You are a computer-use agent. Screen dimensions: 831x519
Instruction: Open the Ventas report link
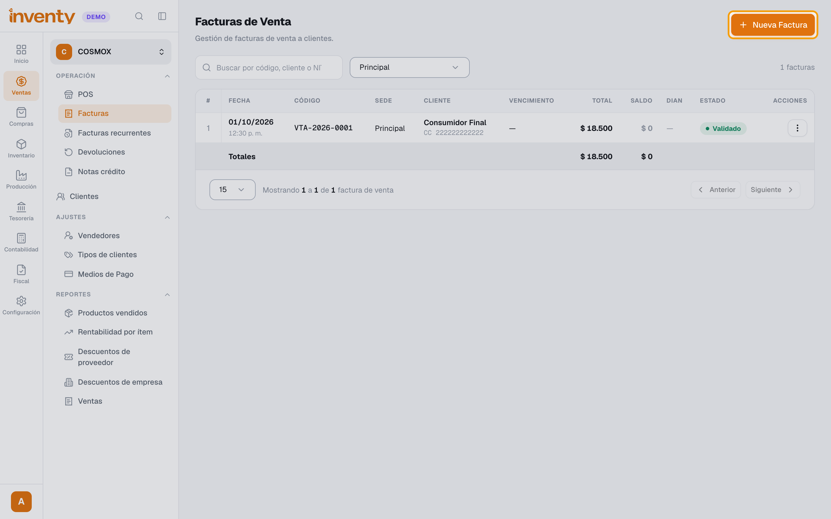click(x=115, y=401)
